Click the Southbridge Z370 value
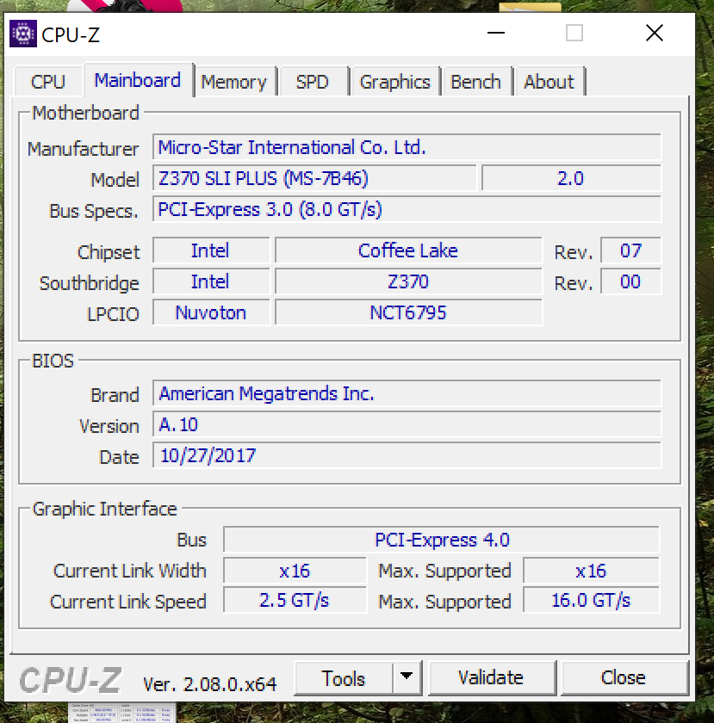Viewport: 714px width, 723px height. click(x=408, y=281)
